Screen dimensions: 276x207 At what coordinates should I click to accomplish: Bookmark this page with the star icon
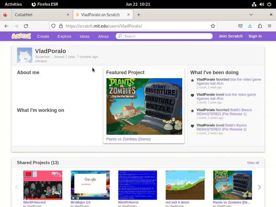click(x=213, y=26)
